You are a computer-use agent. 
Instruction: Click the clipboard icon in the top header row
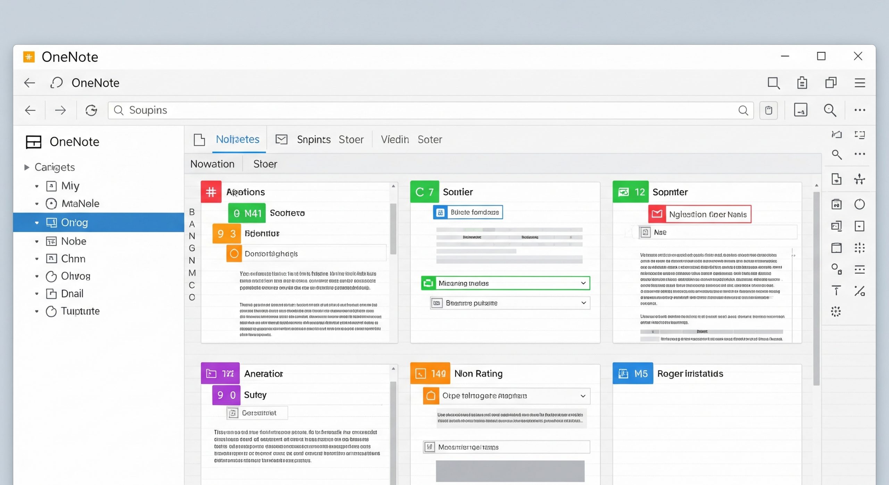tap(802, 83)
